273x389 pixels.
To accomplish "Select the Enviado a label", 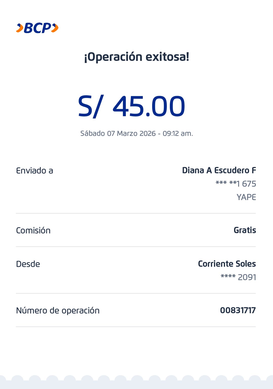I will click(35, 171).
